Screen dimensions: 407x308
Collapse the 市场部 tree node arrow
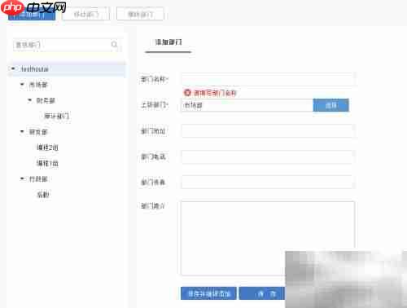coord(22,85)
